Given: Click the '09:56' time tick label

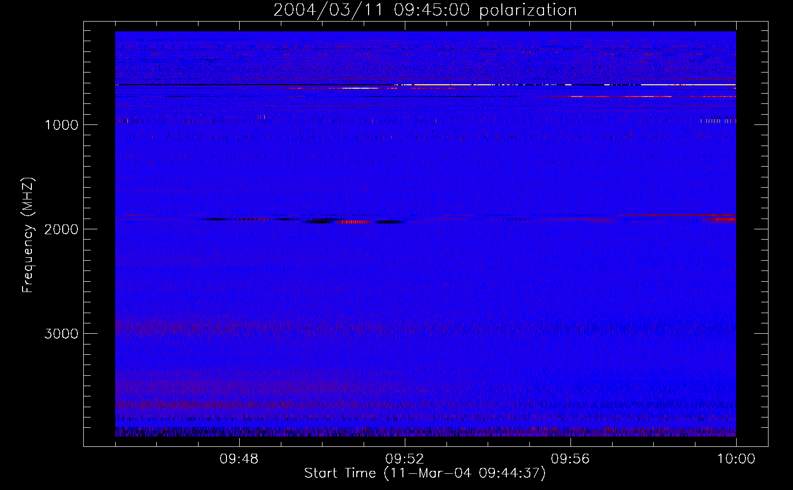Looking at the screenshot, I should coord(570,459).
